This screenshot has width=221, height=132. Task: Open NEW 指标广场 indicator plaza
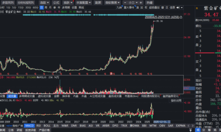tap(14, 126)
